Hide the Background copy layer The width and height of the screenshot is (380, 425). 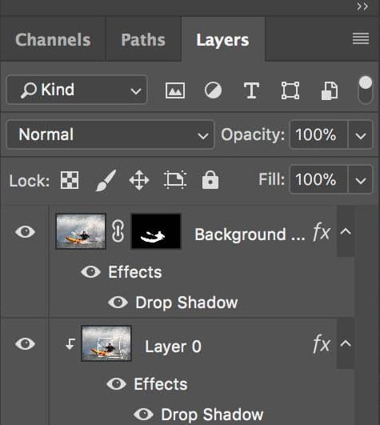(25, 232)
